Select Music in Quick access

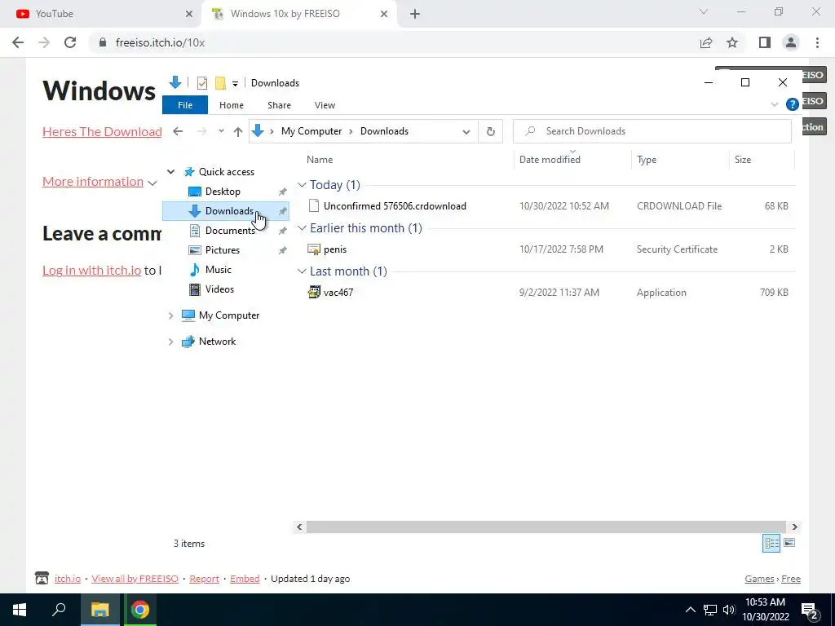tap(218, 269)
